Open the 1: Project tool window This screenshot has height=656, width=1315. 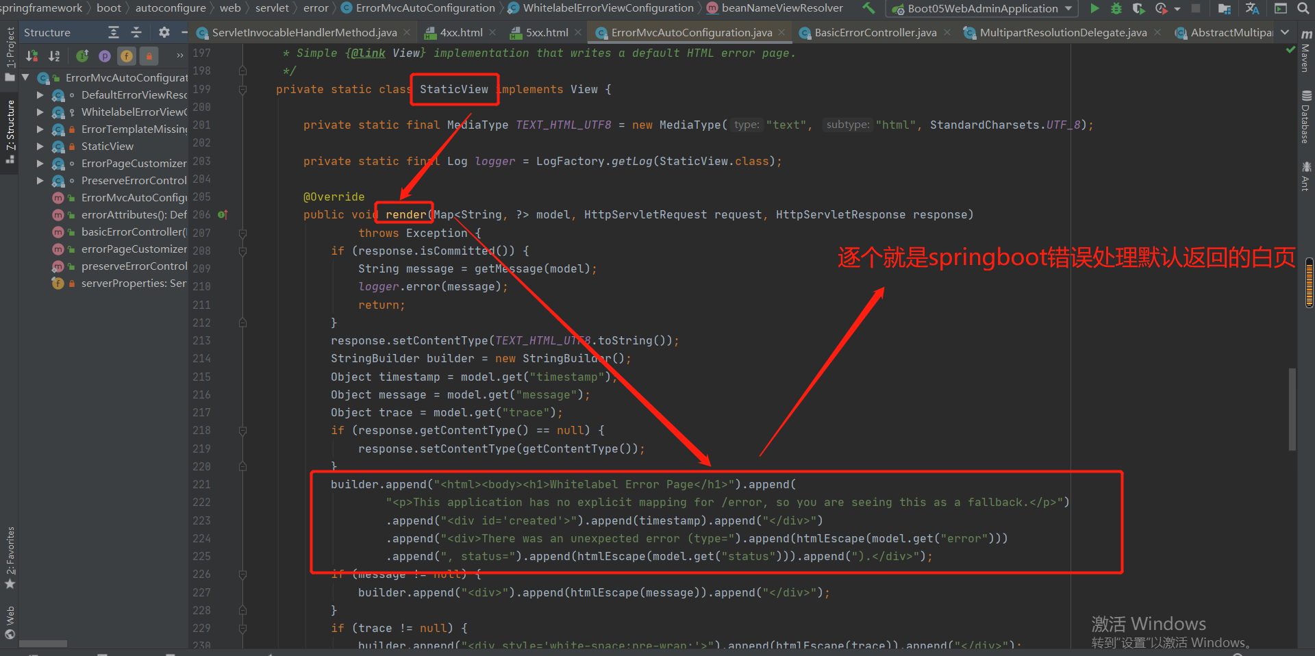pos(10,55)
